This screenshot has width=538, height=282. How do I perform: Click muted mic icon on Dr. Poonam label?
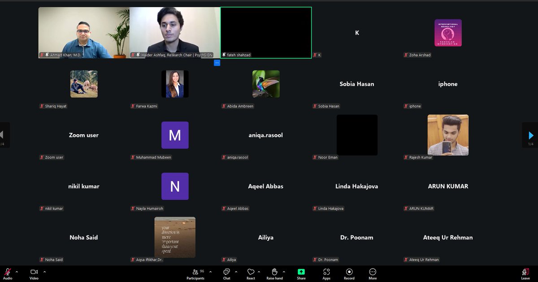coord(315,260)
